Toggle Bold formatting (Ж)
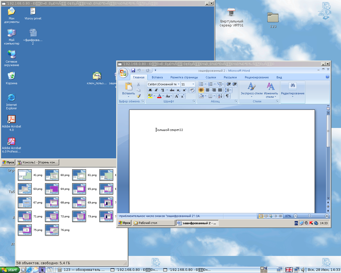Image resolution: width=341 pixels, height=273 pixels. coord(150,90)
